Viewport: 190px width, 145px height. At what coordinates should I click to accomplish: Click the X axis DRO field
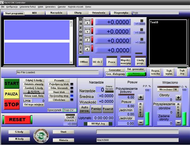[113, 22]
